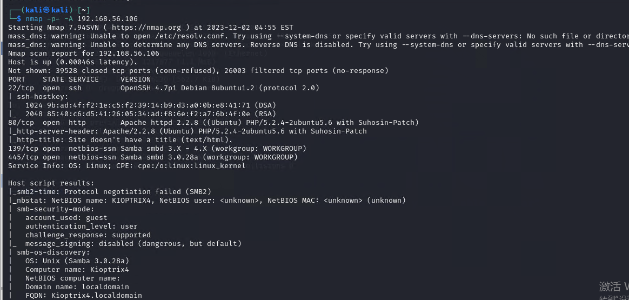Click the Host script results heading
629x300 pixels.
(x=51, y=183)
